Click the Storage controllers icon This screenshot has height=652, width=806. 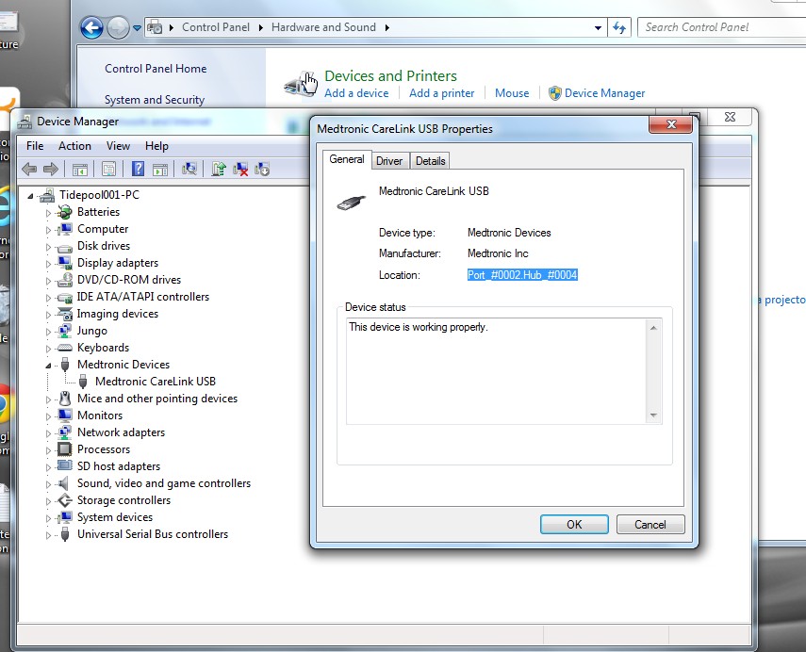click(x=65, y=500)
